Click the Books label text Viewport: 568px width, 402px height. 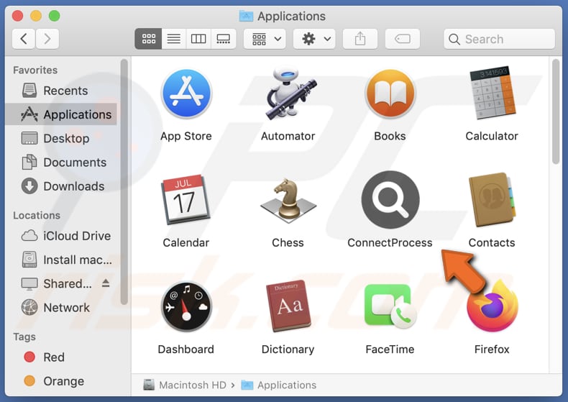pos(390,136)
